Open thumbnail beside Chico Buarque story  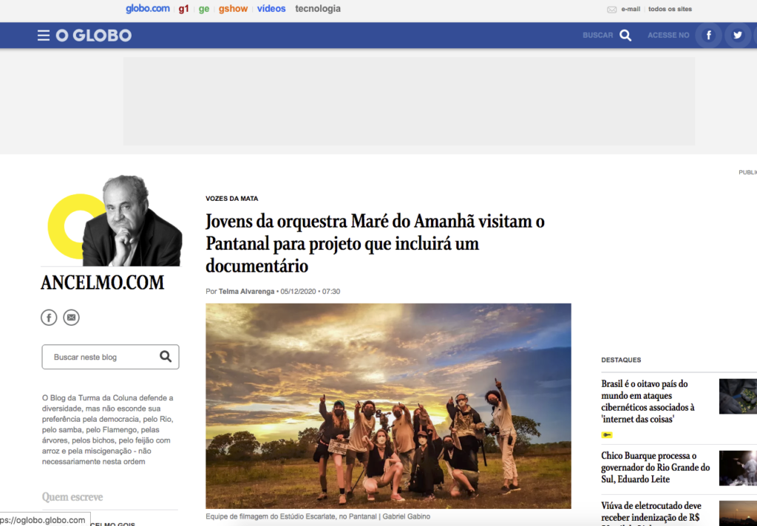pos(739,468)
